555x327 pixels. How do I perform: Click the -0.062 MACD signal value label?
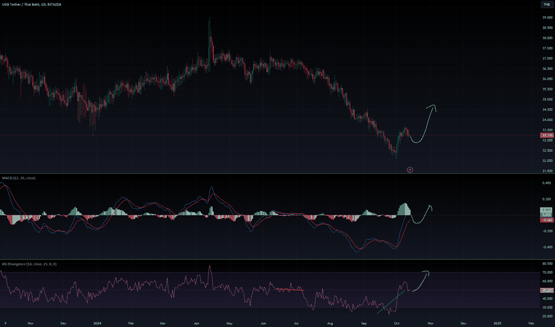tap(547, 220)
